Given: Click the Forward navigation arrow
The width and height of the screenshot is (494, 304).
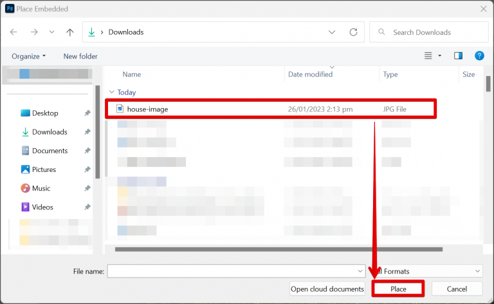Looking at the screenshot, I should tap(34, 32).
